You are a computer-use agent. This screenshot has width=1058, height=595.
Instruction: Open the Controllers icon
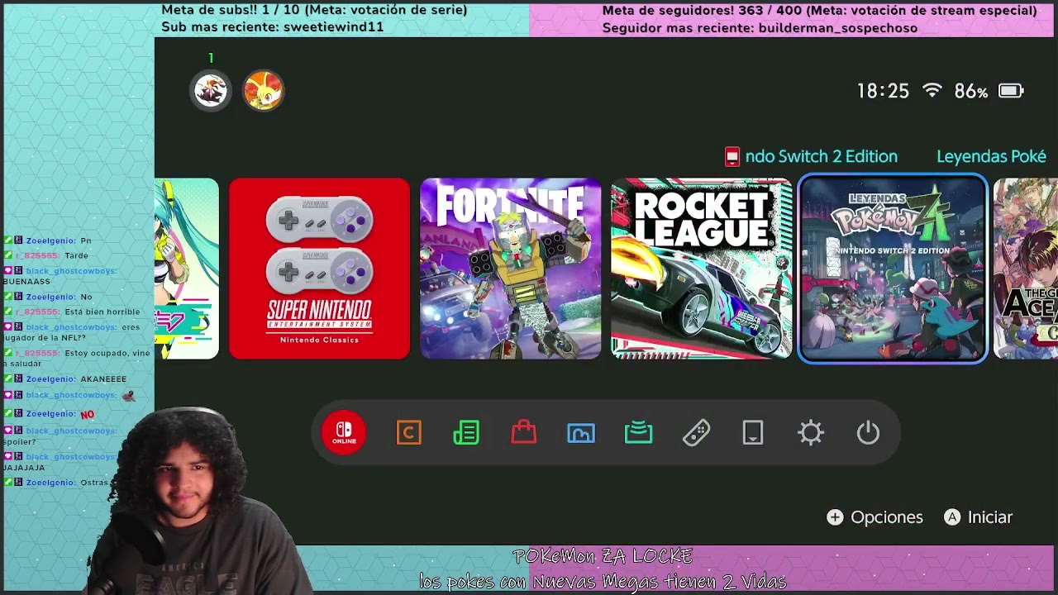click(x=696, y=432)
